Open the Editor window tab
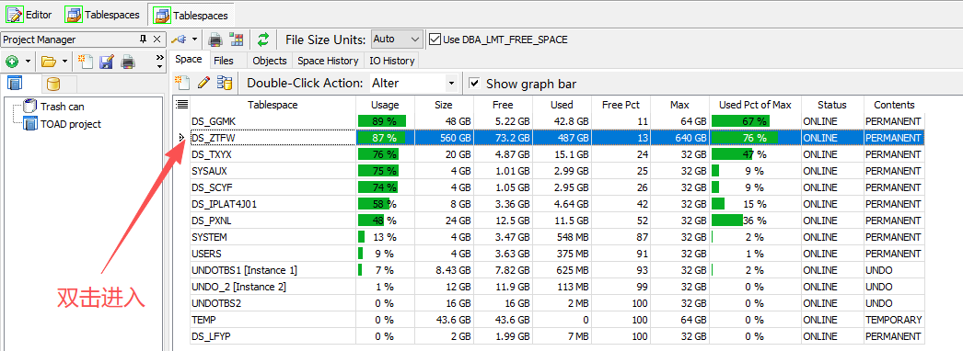 29,14
